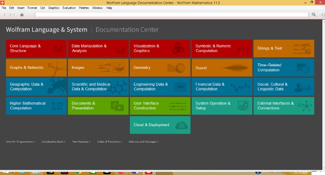Focus the documentation search field
The image size is (325, 175).
click(172, 15)
